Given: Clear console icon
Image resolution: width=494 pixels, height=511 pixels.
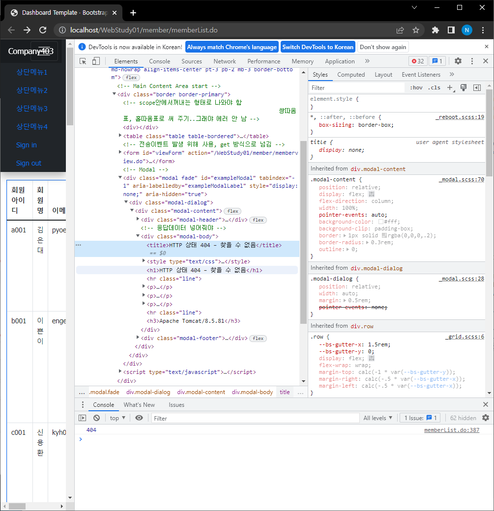Looking at the screenshot, I should point(96,418).
